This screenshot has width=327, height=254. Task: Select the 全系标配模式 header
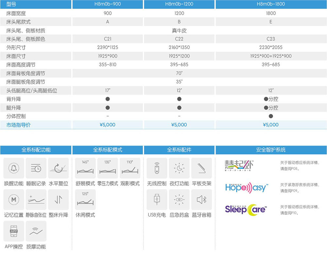click(x=108, y=150)
